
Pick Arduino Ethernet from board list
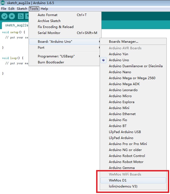[x=133, y=114]
